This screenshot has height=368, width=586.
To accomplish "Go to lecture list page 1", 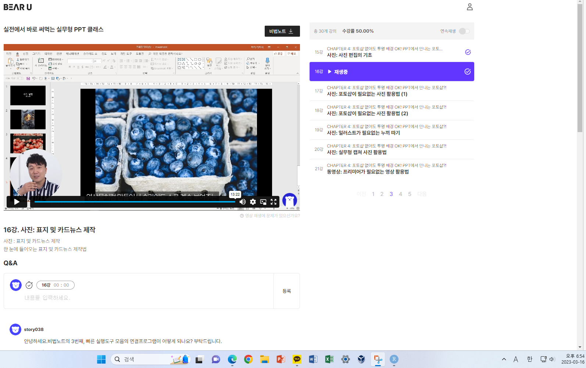I will pyautogui.click(x=373, y=194).
